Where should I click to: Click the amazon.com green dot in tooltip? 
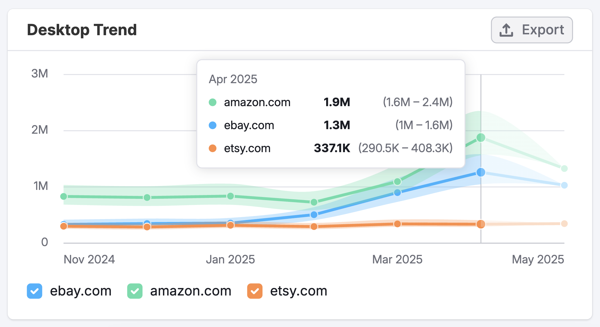point(213,102)
